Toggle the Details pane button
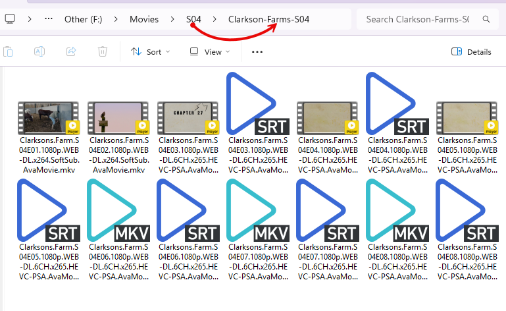The image size is (506, 311). (x=471, y=51)
